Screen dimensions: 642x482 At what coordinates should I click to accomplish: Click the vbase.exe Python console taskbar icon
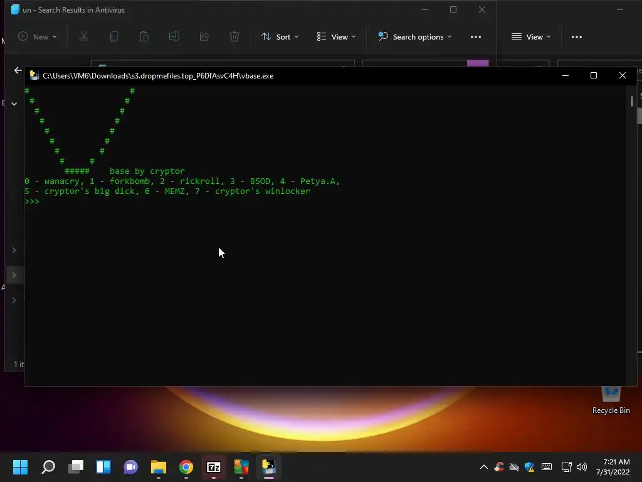pos(268,467)
